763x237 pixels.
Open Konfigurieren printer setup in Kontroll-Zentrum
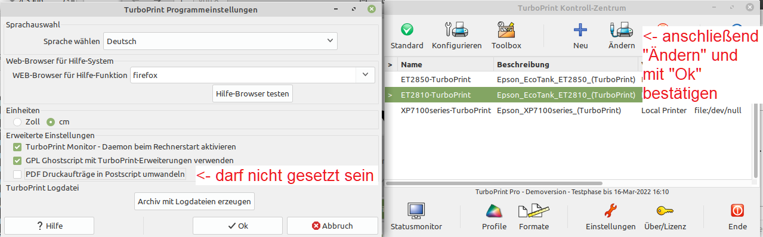pos(456,36)
